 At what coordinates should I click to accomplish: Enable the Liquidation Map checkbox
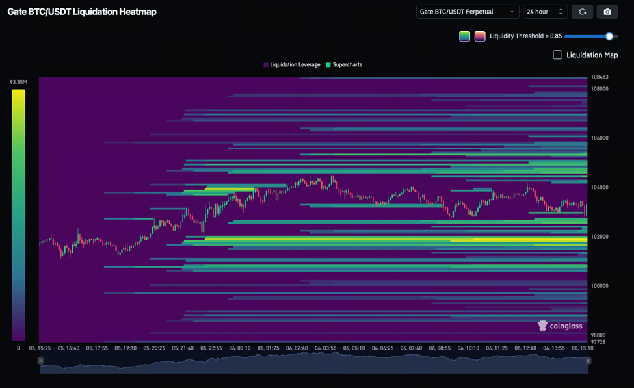pyautogui.click(x=557, y=55)
